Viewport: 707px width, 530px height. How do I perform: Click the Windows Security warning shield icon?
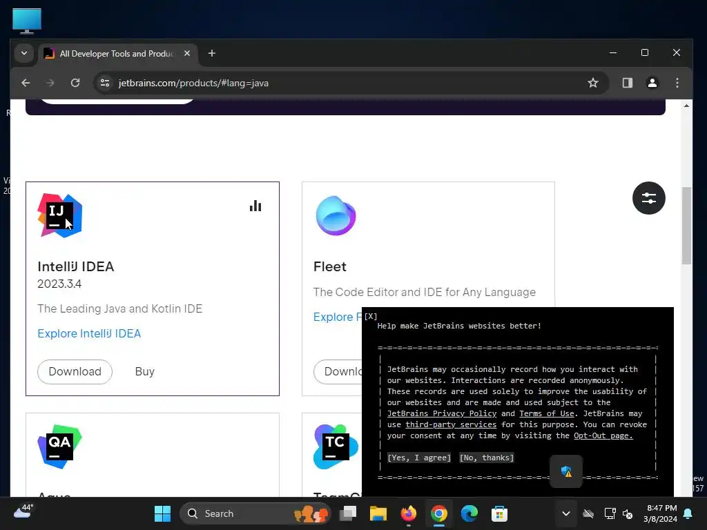(x=566, y=472)
